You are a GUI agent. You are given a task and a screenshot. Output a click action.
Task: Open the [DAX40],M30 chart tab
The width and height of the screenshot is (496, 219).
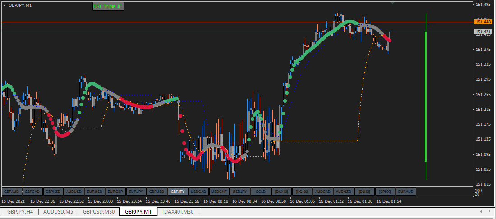click(178, 212)
